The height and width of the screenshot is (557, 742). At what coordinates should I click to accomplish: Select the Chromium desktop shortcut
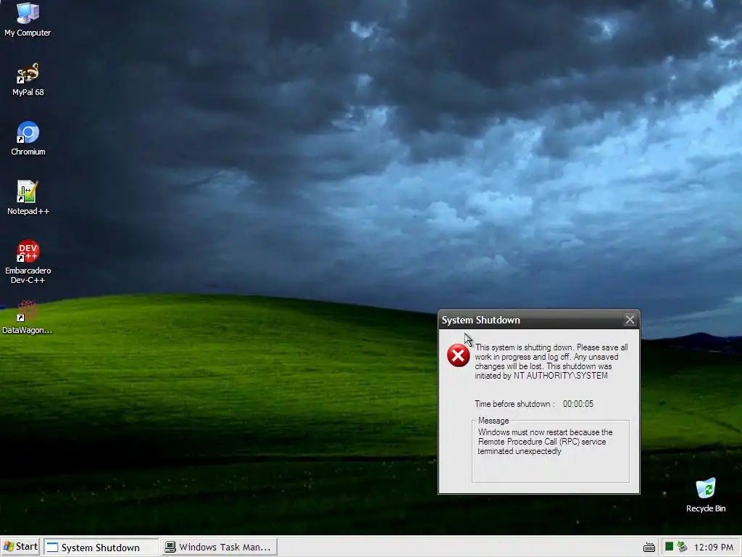click(x=28, y=139)
